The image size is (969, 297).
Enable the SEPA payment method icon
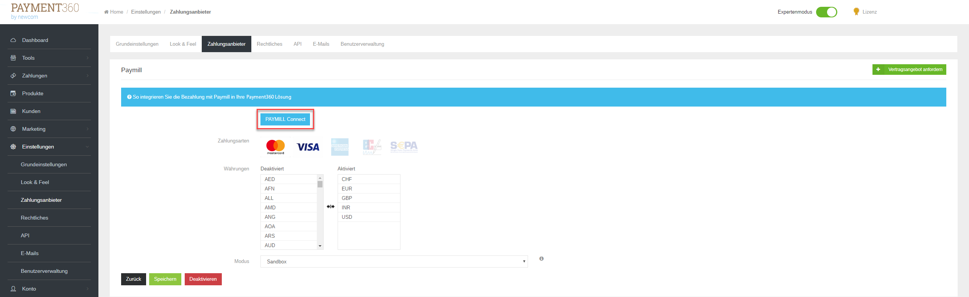tap(404, 147)
